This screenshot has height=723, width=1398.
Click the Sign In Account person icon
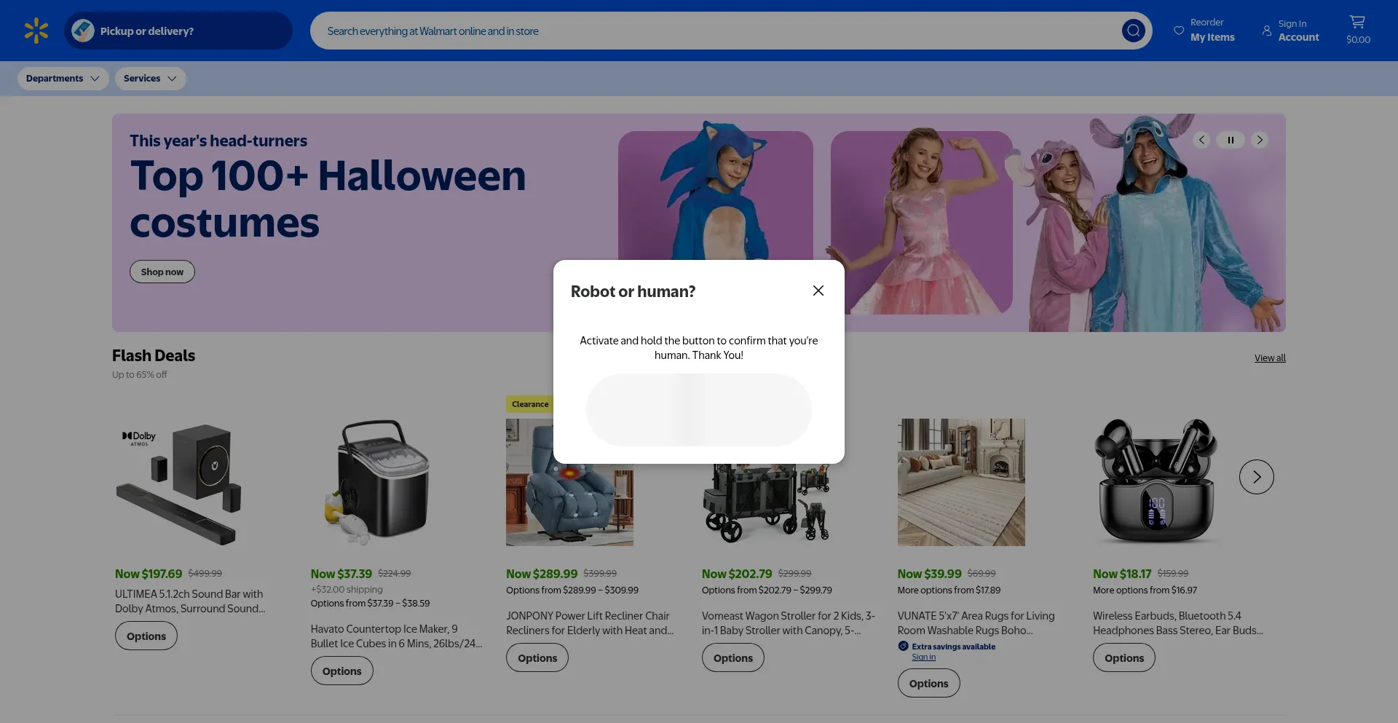1267,31
